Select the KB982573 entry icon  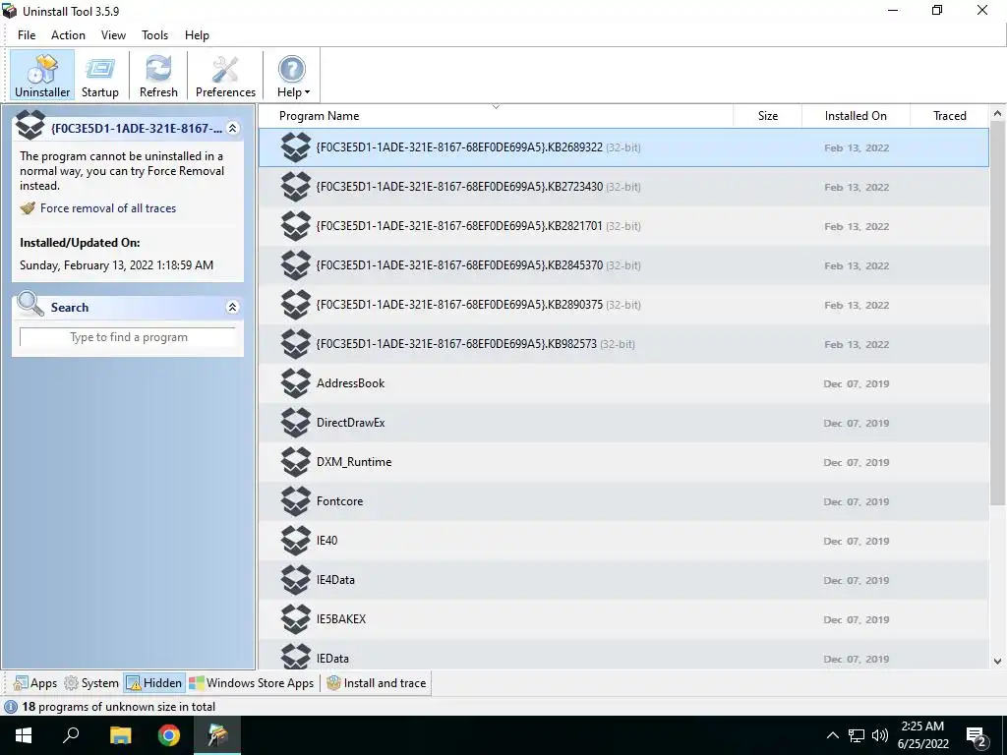[x=296, y=344]
